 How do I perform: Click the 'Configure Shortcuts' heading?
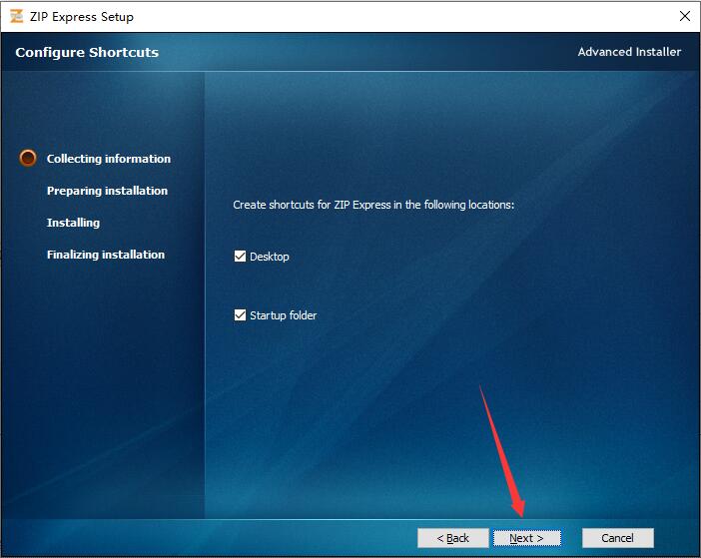coord(87,52)
